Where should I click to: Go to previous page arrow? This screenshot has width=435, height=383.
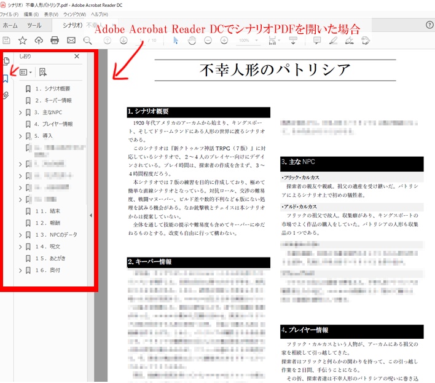[x=107, y=41]
